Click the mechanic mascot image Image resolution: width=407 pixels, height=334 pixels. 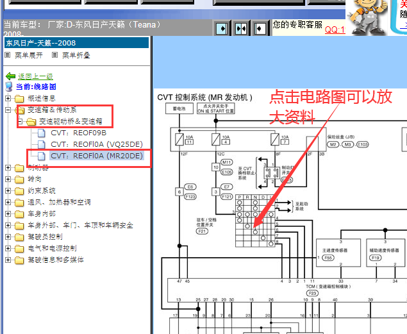[x=367, y=17]
